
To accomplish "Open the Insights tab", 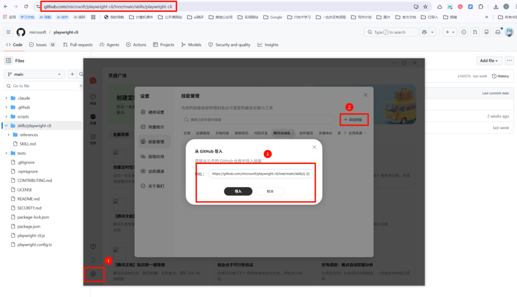I will [x=268, y=45].
